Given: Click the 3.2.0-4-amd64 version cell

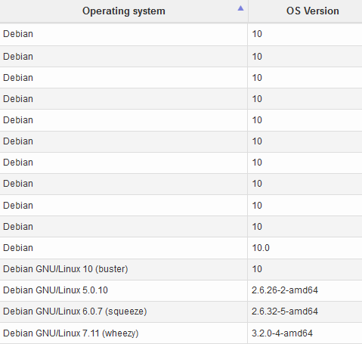Looking at the screenshot, I should tap(305, 333).
